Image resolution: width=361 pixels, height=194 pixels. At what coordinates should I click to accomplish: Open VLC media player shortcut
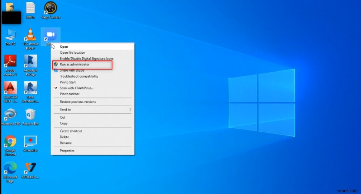point(30,39)
